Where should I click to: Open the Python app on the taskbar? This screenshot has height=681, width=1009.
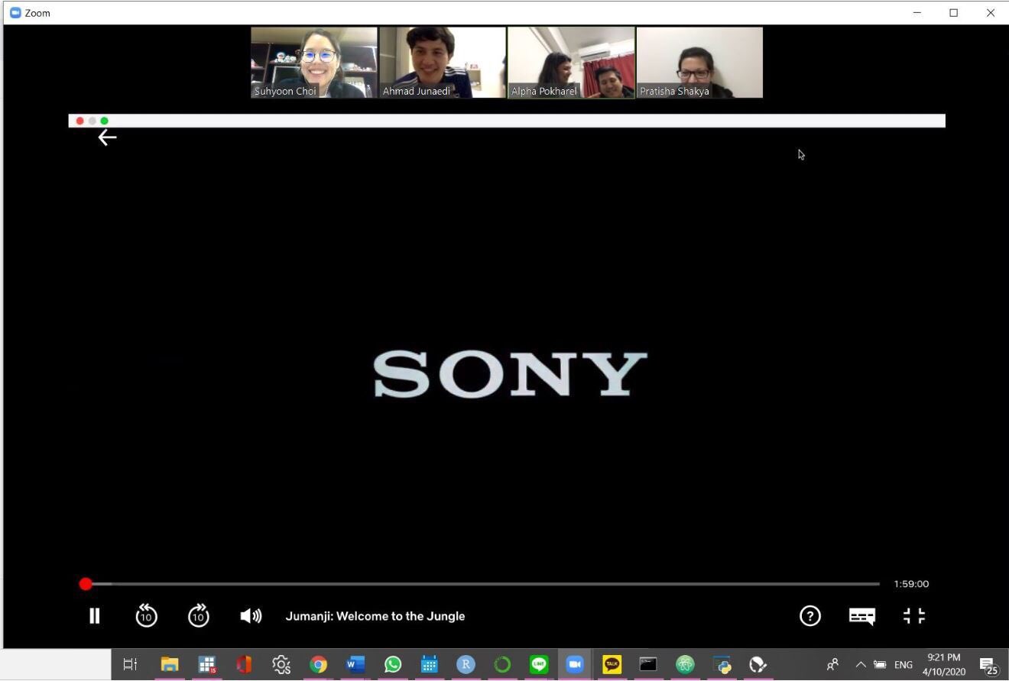tap(722, 664)
